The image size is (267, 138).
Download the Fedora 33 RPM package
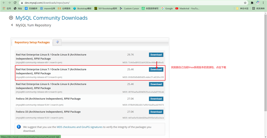[156, 112]
